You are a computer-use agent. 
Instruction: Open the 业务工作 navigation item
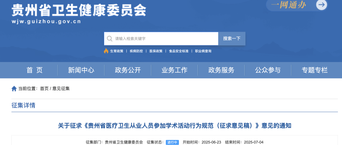[x=174, y=70]
